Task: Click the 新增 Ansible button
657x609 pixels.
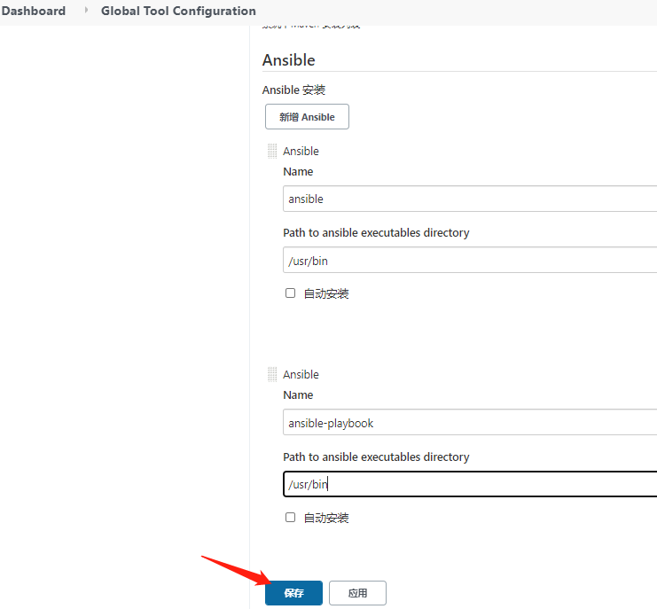Action: pos(307,117)
